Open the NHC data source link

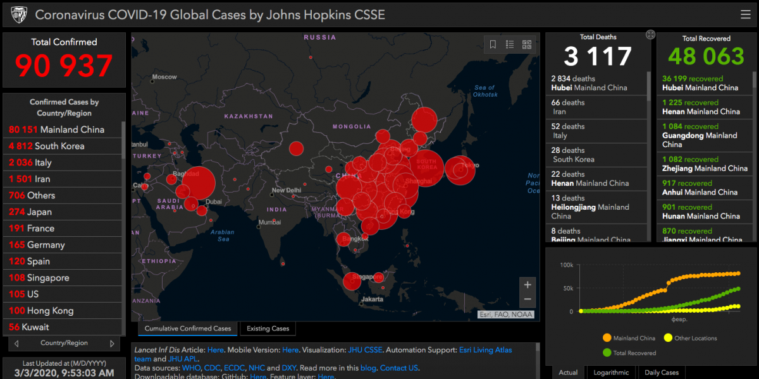(256, 368)
